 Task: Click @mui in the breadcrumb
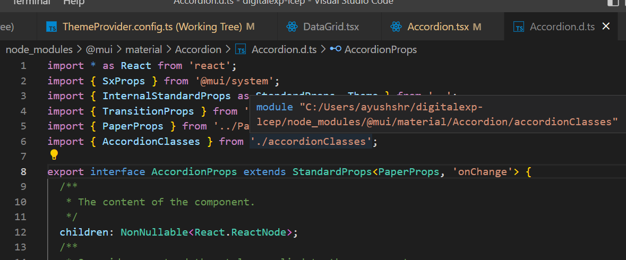pyautogui.click(x=99, y=50)
